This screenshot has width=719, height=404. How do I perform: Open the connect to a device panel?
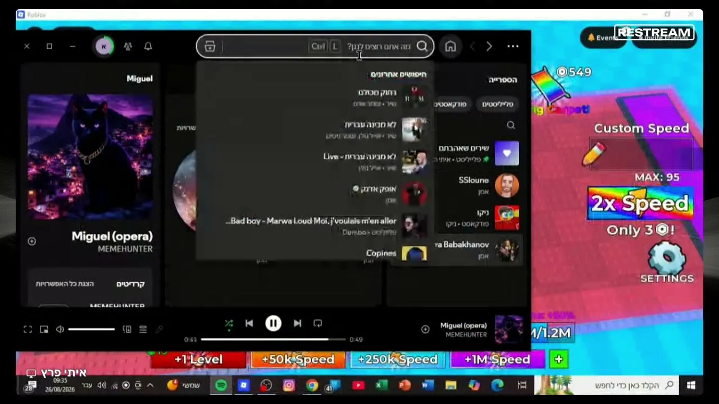127,329
